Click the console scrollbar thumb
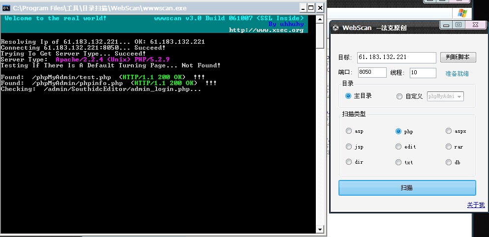The width and height of the screenshot is (489, 237). coord(320,36)
